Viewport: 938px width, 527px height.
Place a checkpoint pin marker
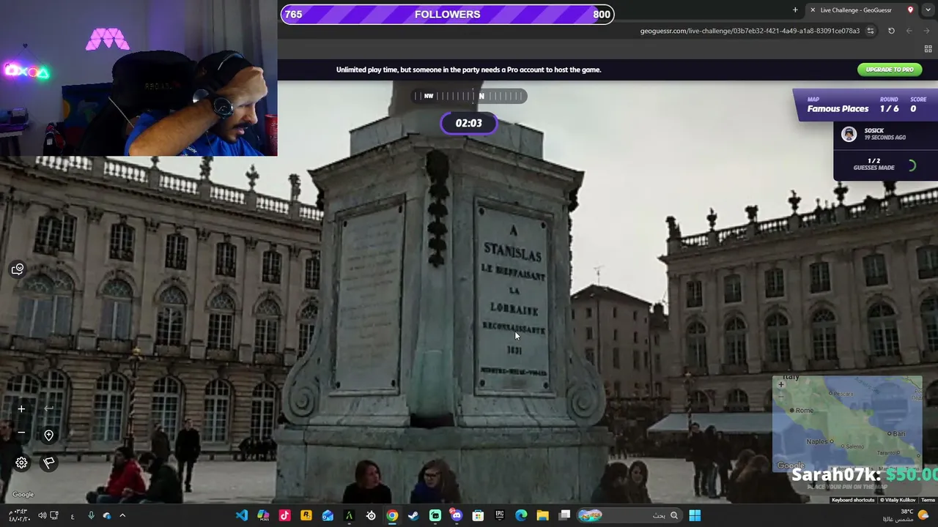(x=48, y=436)
